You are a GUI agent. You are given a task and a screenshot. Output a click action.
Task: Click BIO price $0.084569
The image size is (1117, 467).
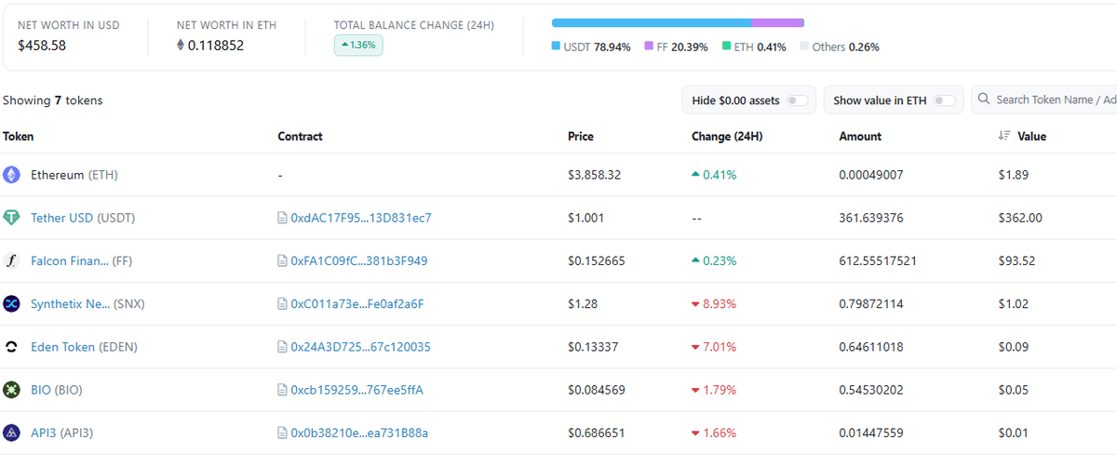tap(597, 390)
